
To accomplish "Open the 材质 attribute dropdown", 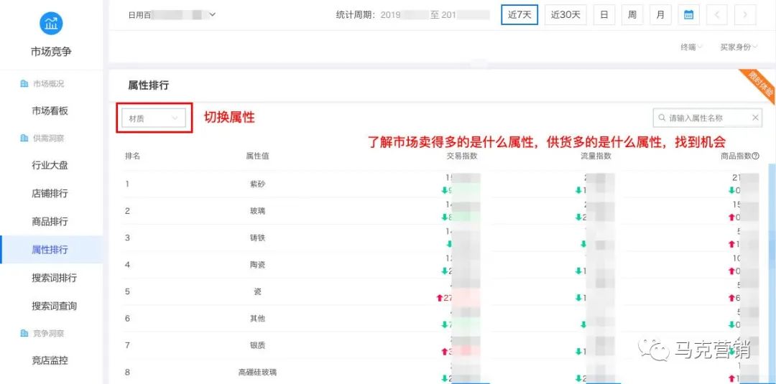I will pos(154,118).
